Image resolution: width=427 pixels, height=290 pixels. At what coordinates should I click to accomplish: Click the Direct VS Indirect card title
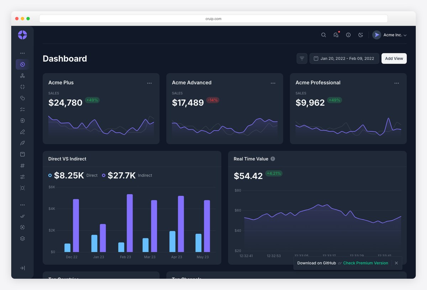point(67,159)
